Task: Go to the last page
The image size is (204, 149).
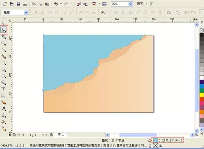Action: [x=47, y=135]
